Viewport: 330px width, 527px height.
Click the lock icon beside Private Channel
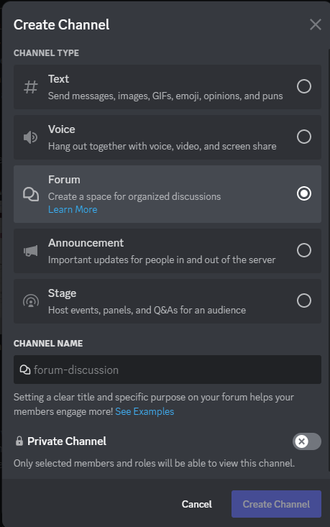coord(19,441)
